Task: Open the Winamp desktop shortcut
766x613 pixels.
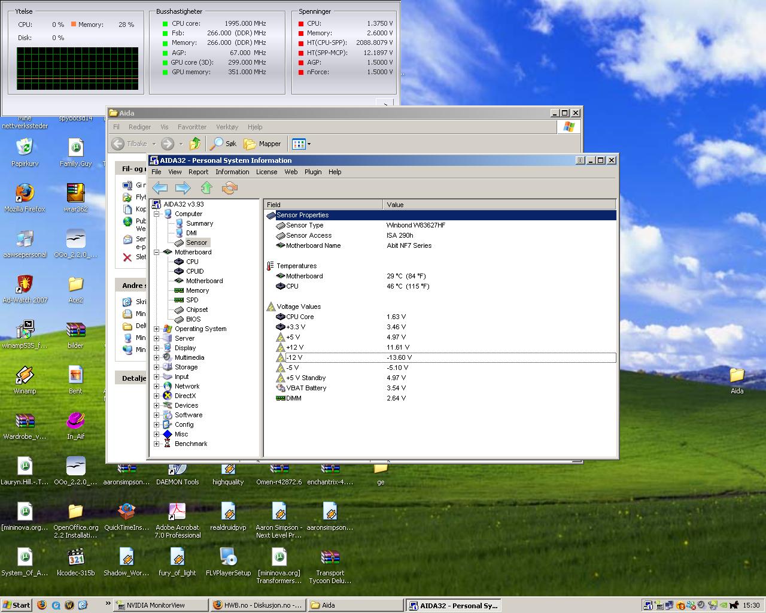Action: [x=25, y=380]
